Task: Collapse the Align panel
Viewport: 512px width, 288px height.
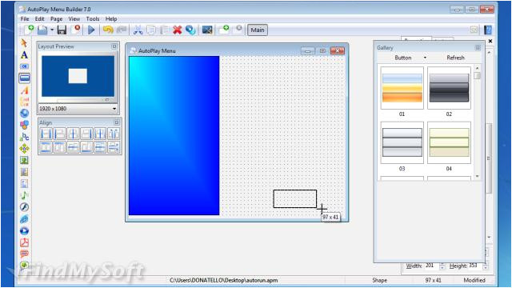Action: (117, 122)
